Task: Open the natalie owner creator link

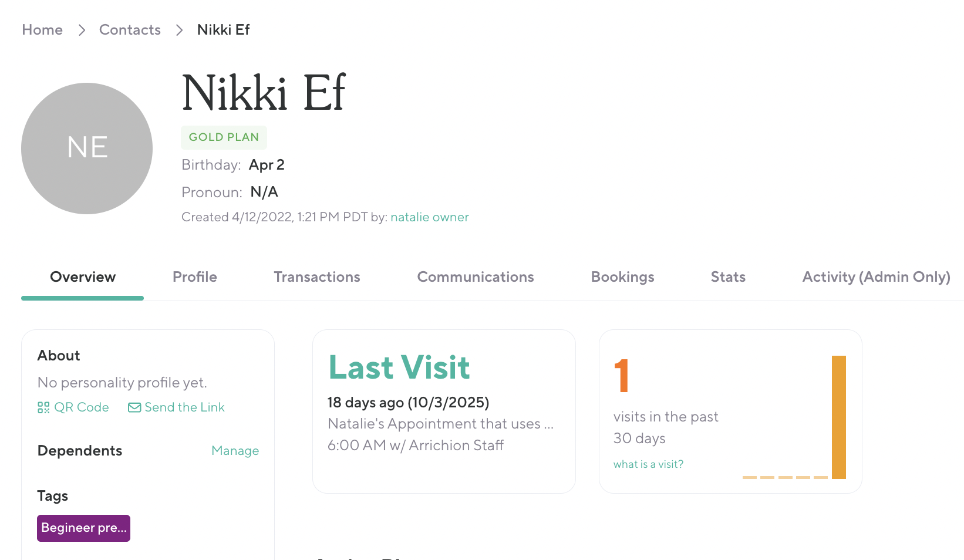Action: pyautogui.click(x=430, y=217)
